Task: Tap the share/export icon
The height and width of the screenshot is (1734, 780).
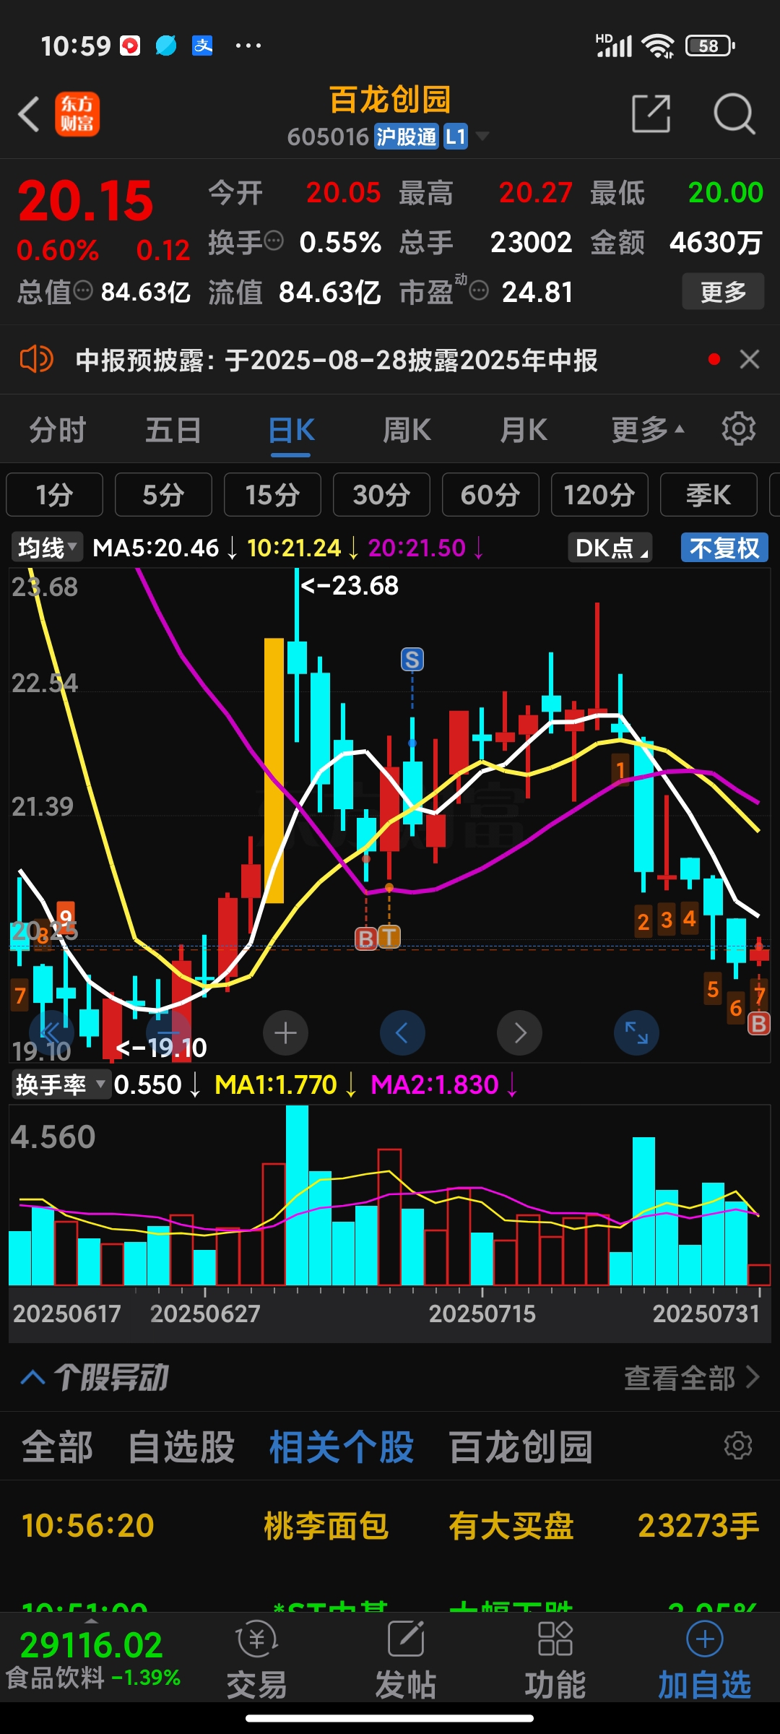Action: (x=651, y=113)
